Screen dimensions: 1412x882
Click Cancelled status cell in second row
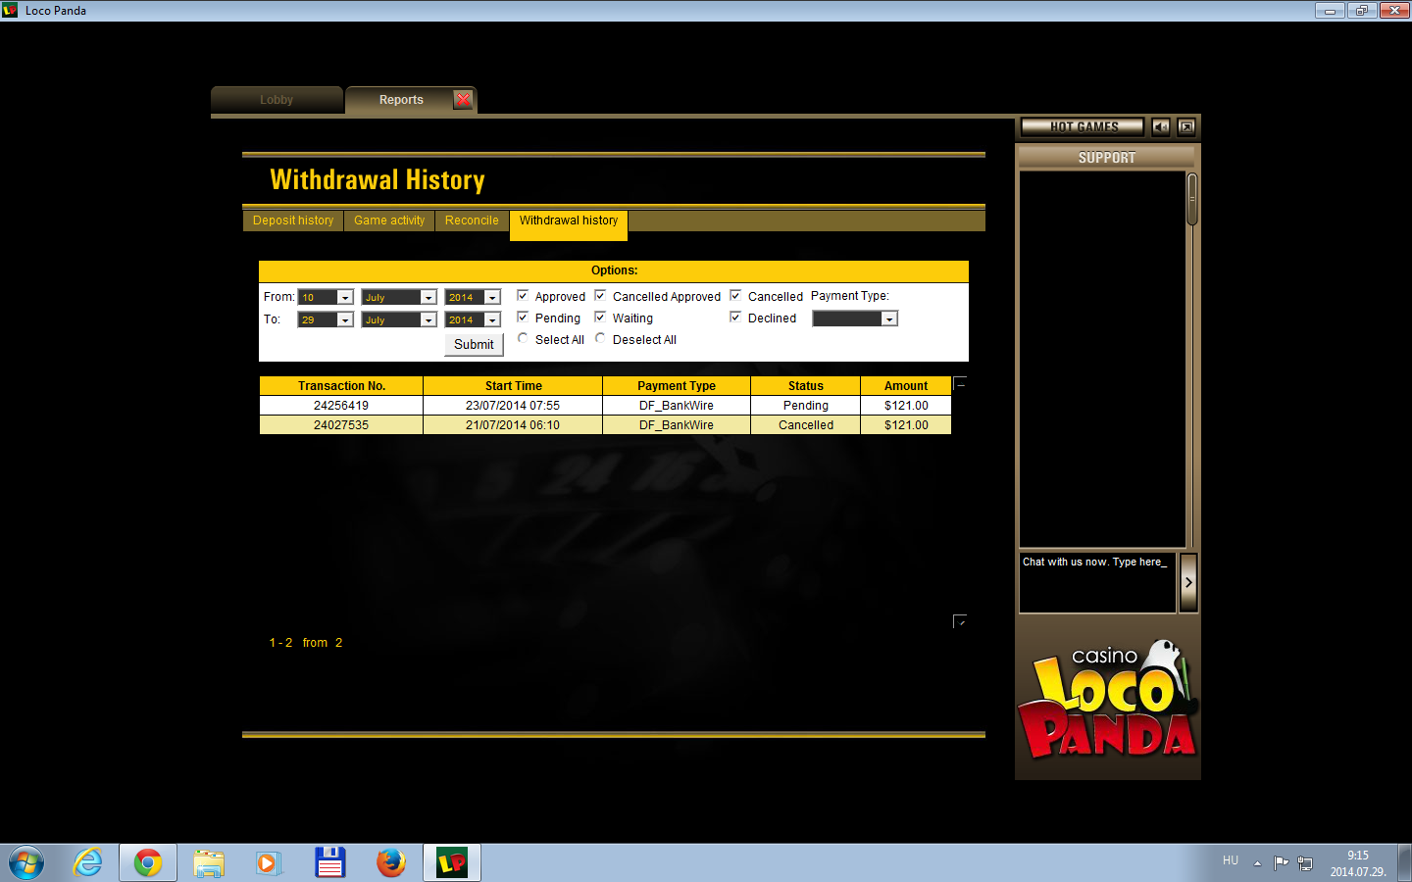click(x=805, y=425)
